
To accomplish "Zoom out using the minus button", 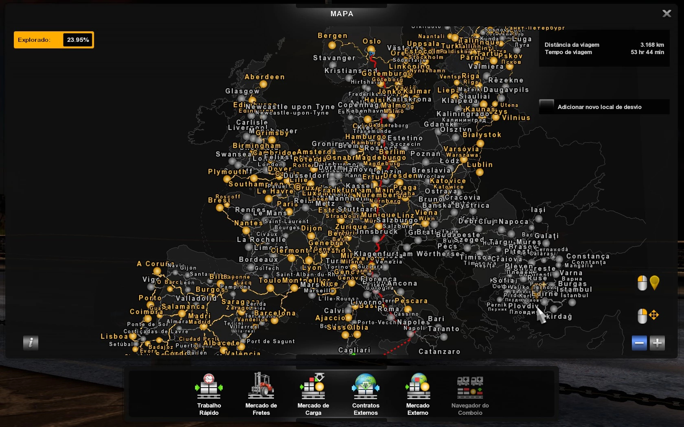I will (x=639, y=343).
